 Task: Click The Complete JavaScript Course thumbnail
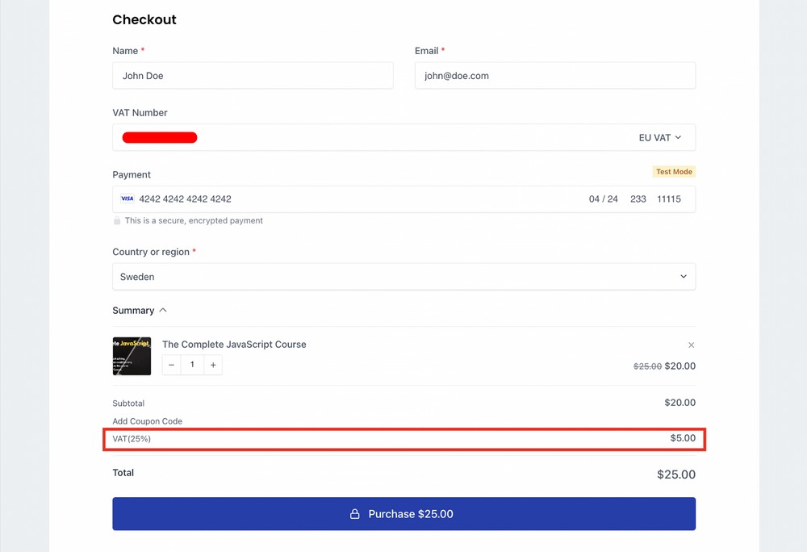pyautogui.click(x=132, y=356)
